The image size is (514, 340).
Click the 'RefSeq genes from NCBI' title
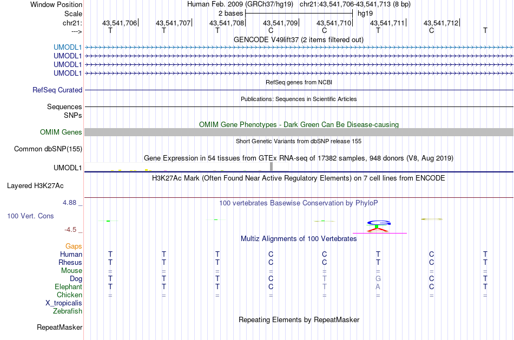[x=299, y=83]
